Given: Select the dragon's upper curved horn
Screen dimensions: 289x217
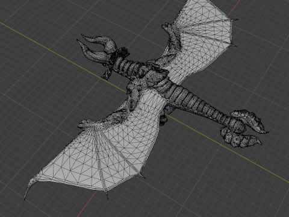Looking at the screenshot, I should (99, 40).
